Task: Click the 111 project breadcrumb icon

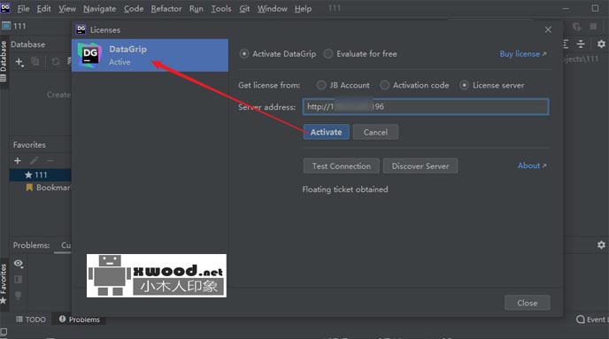Action: [6, 26]
